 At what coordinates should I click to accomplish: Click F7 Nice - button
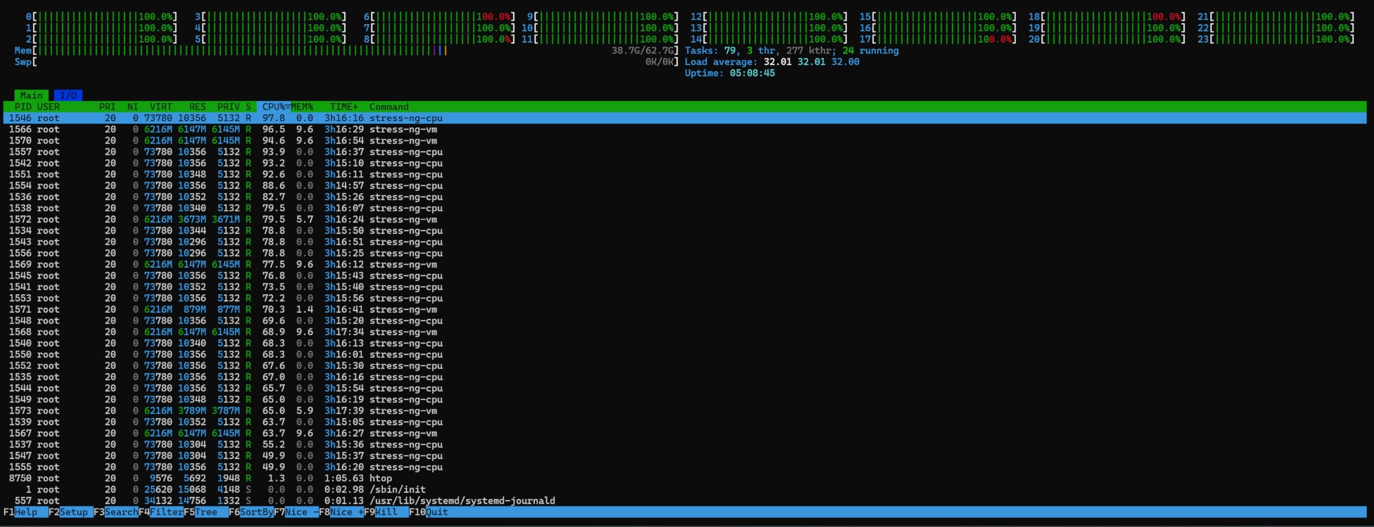(x=297, y=512)
